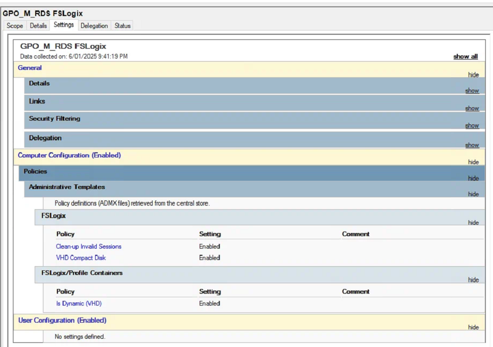Switch to the Status tab

122,26
